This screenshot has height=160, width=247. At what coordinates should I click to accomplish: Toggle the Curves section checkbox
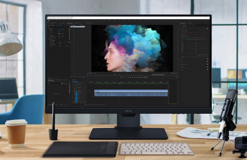pos(207,62)
